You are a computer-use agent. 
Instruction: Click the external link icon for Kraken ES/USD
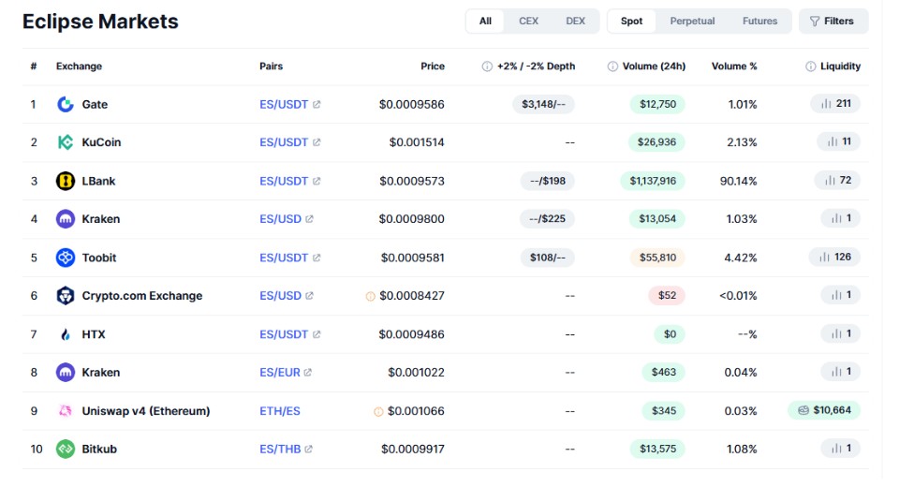310,219
